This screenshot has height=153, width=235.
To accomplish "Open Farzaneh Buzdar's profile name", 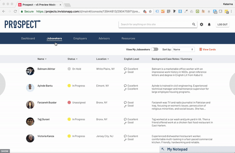I will coord(47,103).
